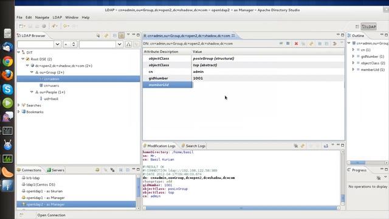The width and height of the screenshot is (389, 219).
Task: Open the quick search value dropdown
Action: point(120,44)
